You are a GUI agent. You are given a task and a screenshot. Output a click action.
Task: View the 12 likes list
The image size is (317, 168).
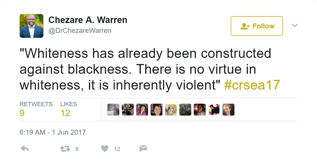click(x=68, y=109)
